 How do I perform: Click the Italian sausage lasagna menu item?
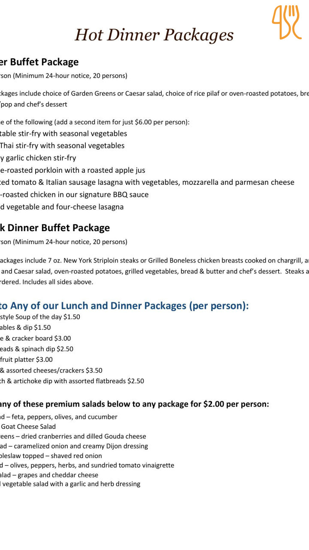click(x=147, y=182)
